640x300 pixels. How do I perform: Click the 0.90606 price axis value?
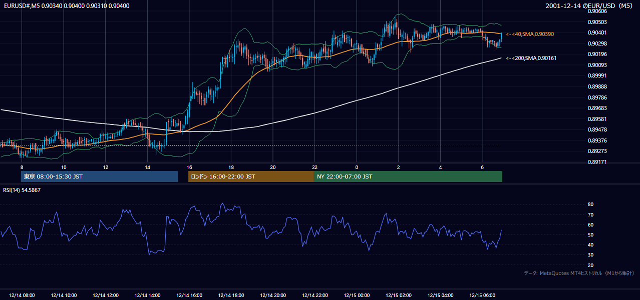click(x=597, y=11)
